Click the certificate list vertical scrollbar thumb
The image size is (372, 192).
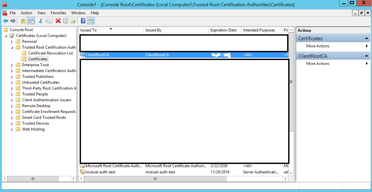tap(291, 82)
